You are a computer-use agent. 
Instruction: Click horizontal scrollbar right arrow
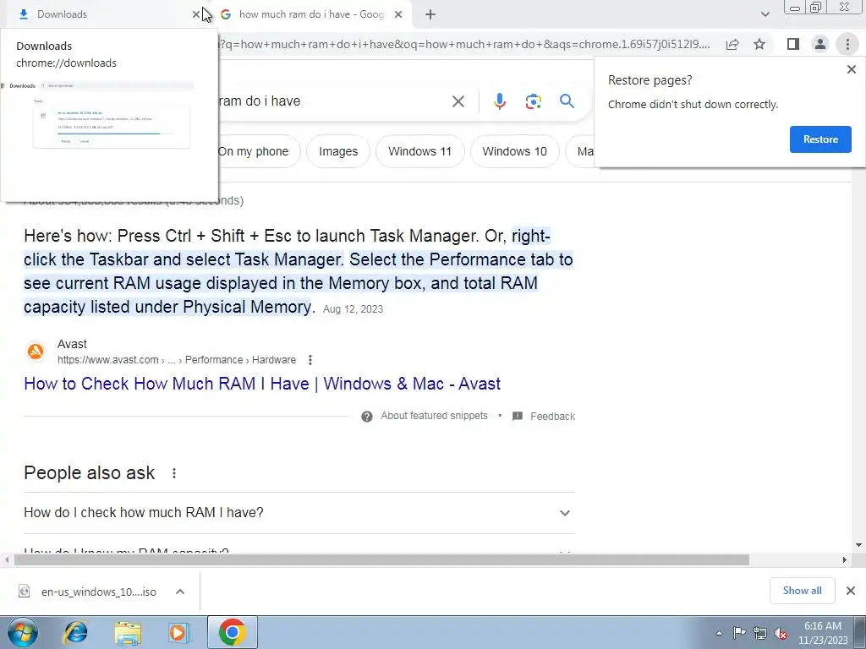coord(844,559)
